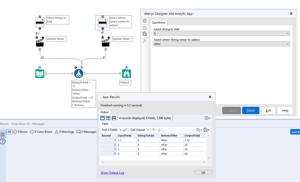The height and width of the screenshot is (182, 300).
Task: Click the Back button
Action: [231, 111]
